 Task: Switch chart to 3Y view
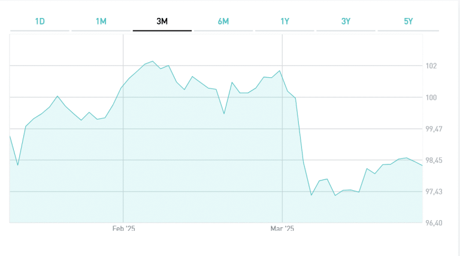tap(346, 22)
